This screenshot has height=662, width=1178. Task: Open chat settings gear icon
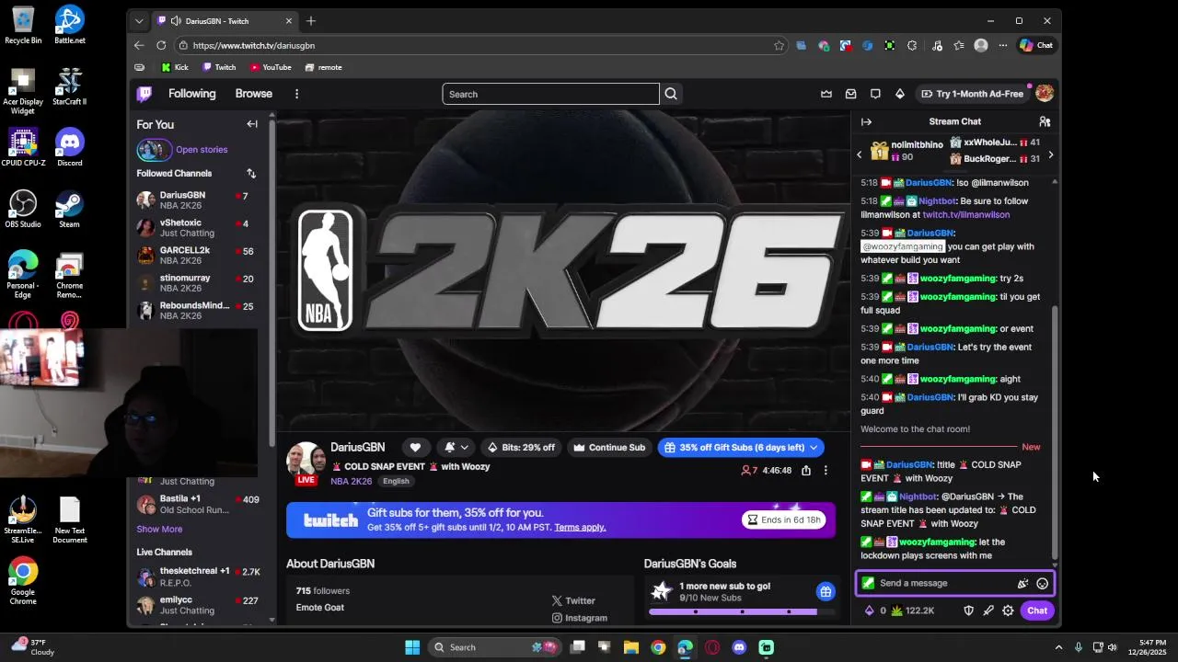[1008, 611]
